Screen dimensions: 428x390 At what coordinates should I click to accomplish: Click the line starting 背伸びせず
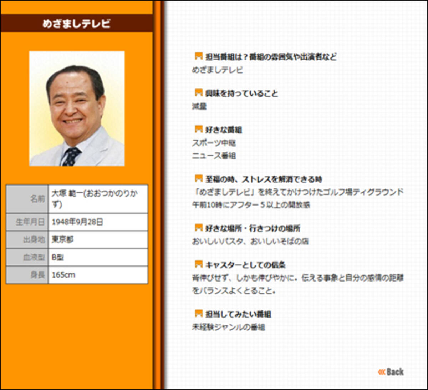[x=298, y=278]
